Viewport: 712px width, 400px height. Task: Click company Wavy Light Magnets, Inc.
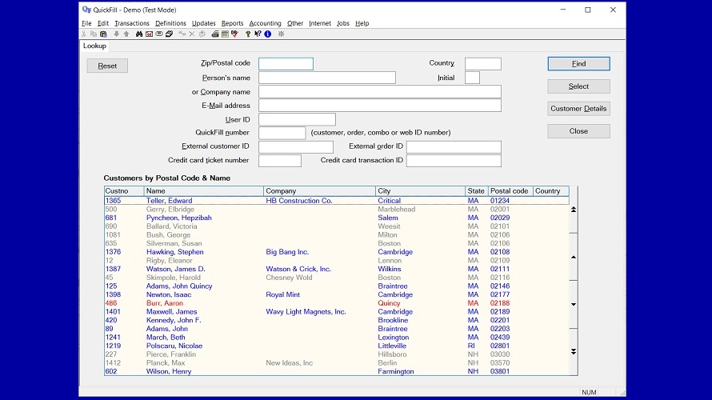tap(306, 312)
